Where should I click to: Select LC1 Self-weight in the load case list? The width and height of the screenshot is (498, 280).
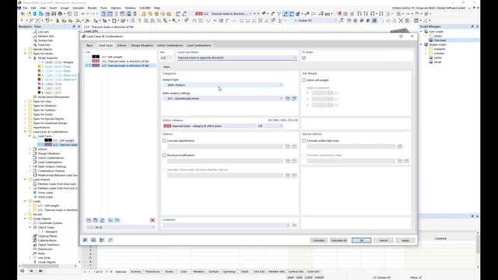[121, 57]
